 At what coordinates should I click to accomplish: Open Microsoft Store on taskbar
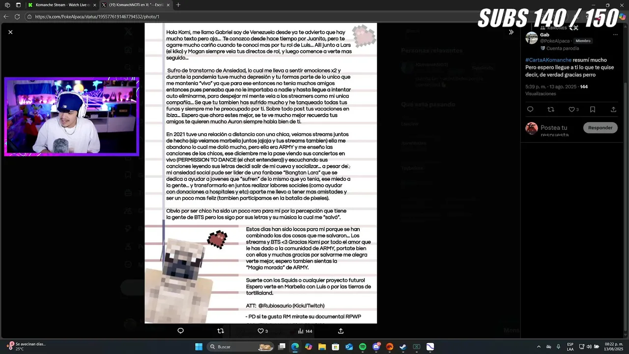click(x=336, y=347)
